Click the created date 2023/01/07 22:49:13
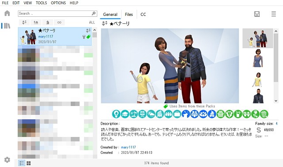This screenshot has width=283, height=167. (137, 152)
